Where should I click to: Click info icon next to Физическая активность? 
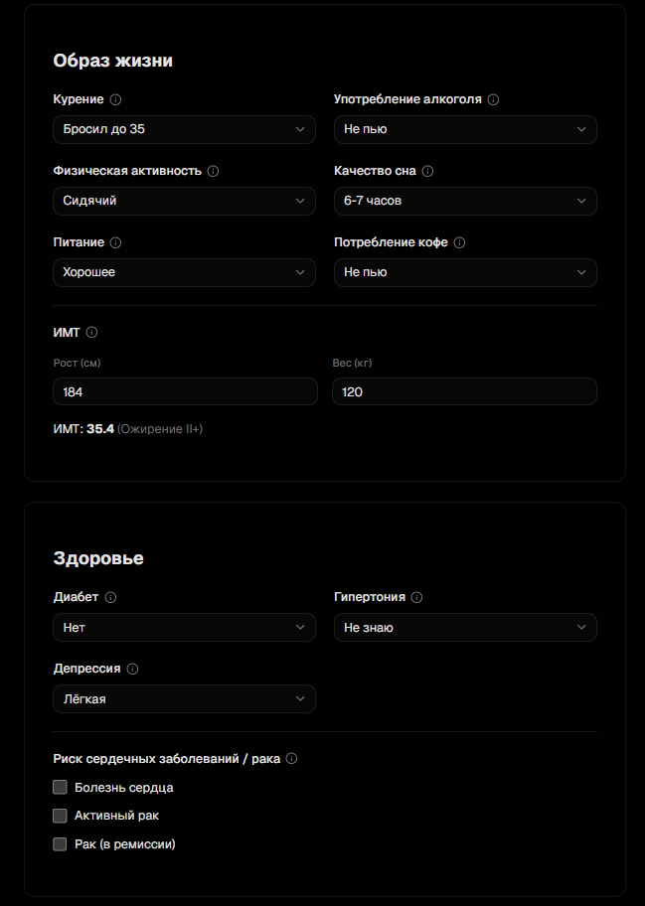[213, 171]
